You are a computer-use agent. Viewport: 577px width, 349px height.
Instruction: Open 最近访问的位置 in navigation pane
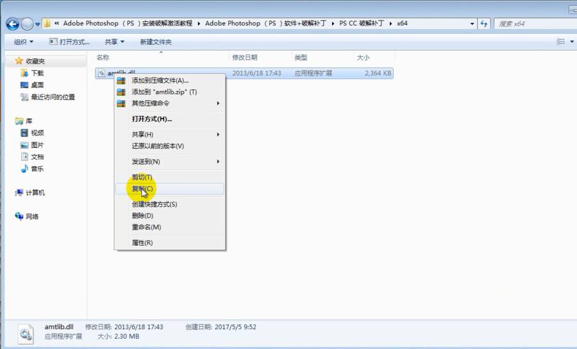(48, 97)
